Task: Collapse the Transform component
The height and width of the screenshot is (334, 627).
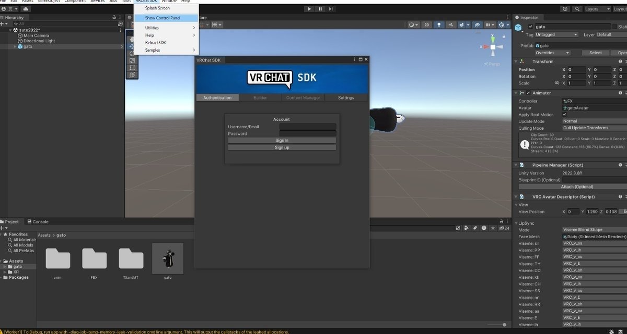Action: click(516, 61)
